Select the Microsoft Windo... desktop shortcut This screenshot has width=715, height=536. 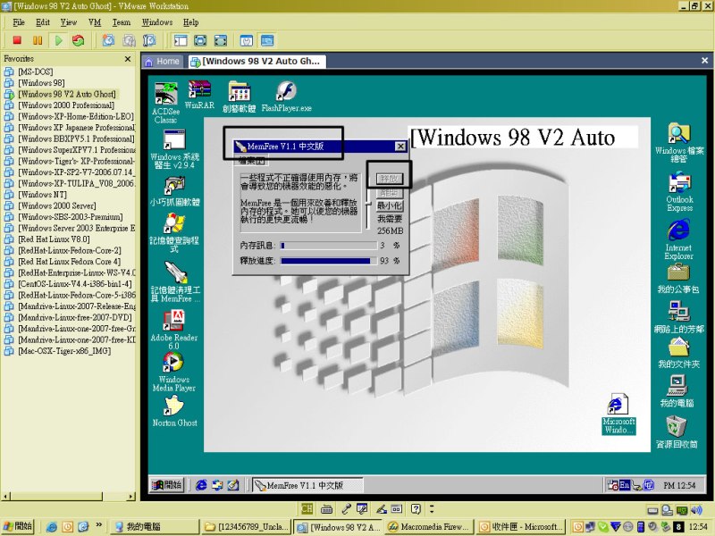[618, 414]
